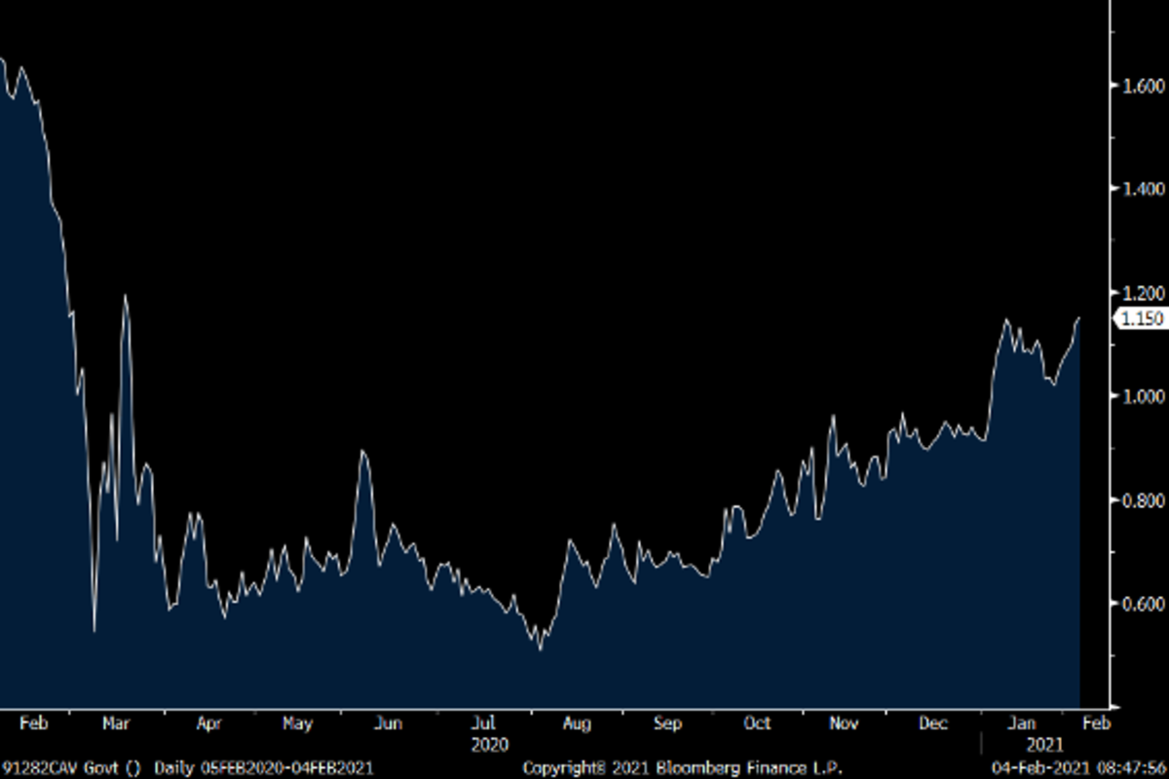Image resolution: width=1169 pixels, height=779 pixels.
Task: Click the mid-March yield spike peak
Action: click(125, 296)
